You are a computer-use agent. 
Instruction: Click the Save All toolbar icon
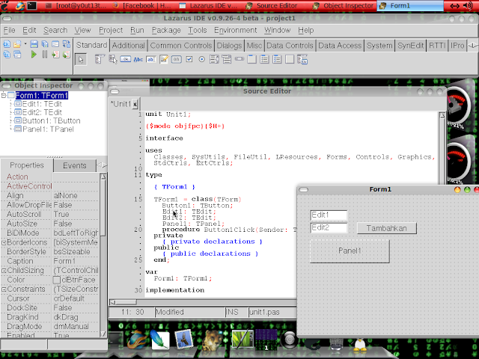click(45, 45)
